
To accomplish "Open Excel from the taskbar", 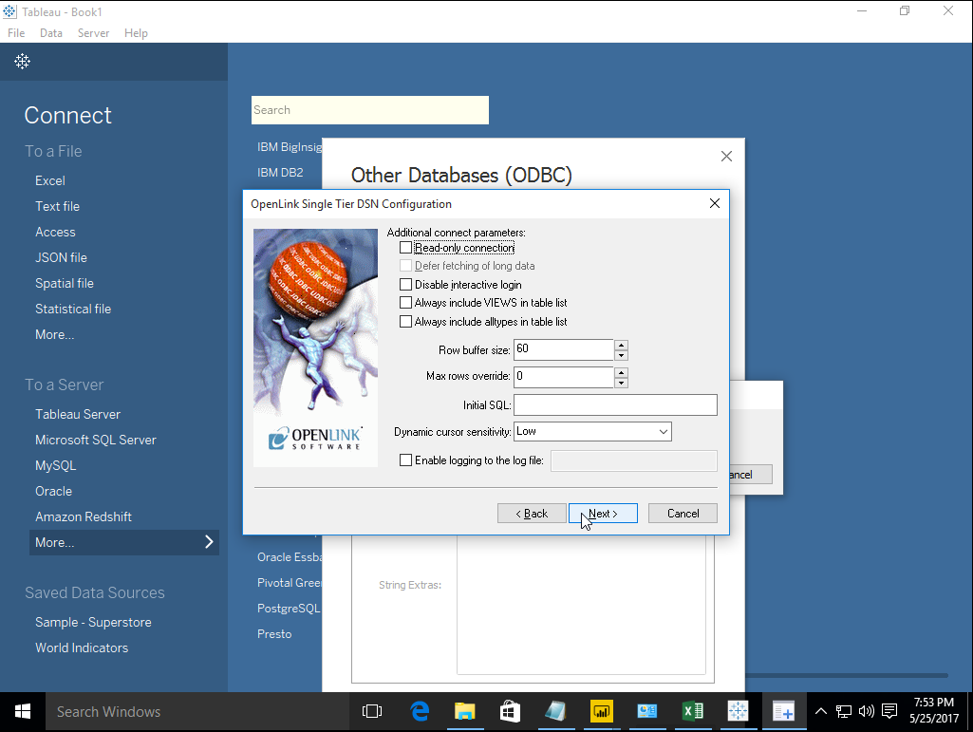I will click(x=693, y=711).
